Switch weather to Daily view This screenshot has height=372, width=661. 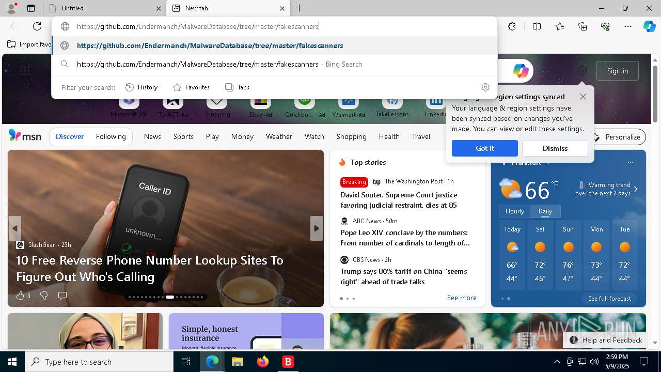545,211
